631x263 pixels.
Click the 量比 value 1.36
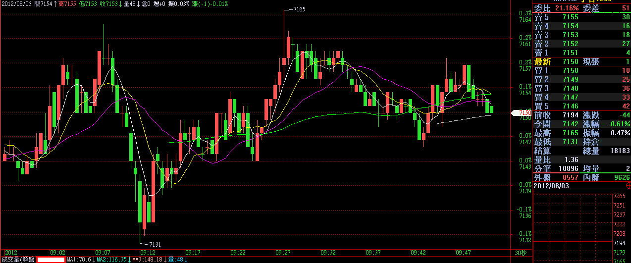571,159
